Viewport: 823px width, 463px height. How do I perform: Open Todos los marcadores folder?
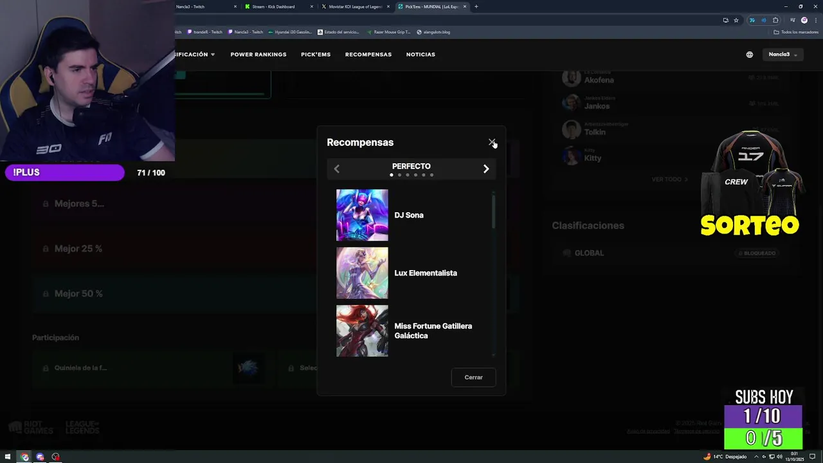point(796,32)
